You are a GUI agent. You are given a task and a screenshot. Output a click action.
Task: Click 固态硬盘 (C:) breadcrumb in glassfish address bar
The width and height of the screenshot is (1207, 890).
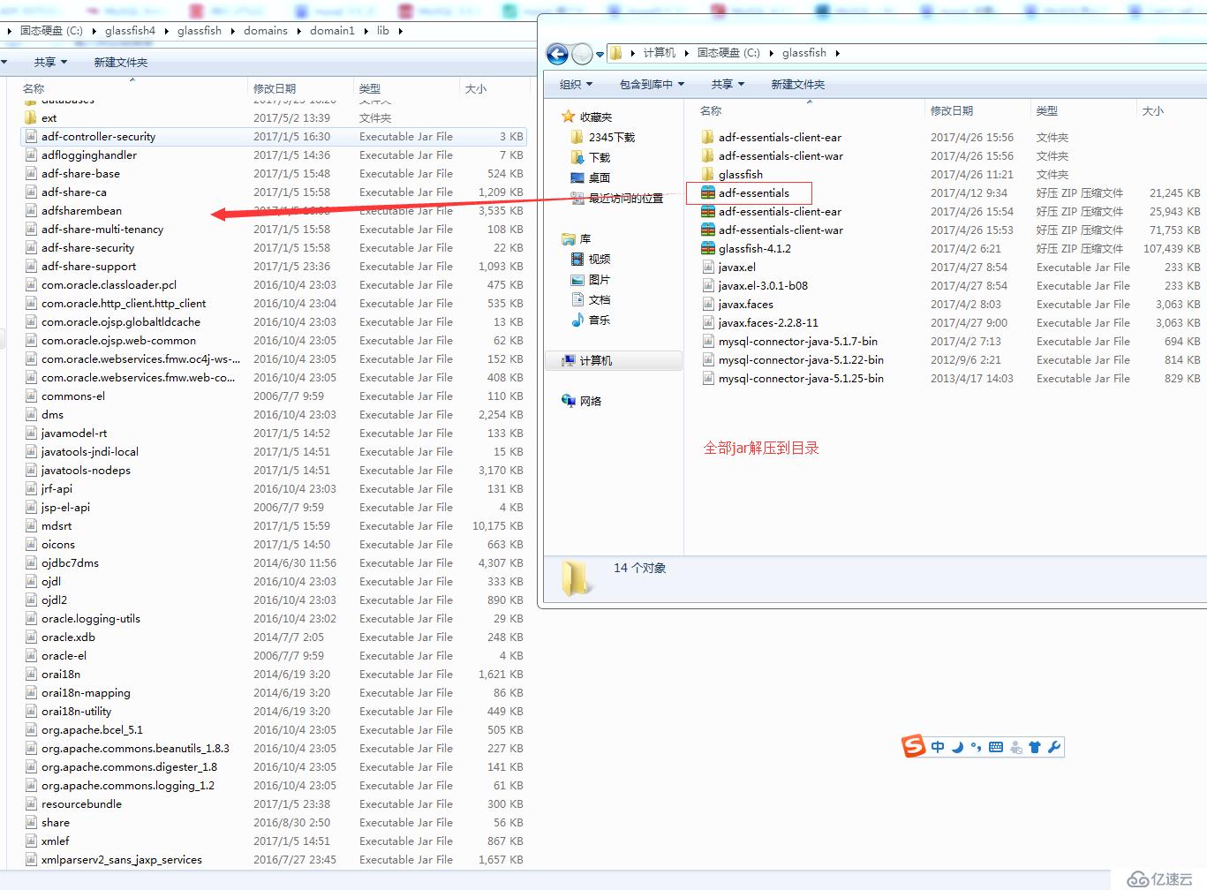click(x=728, y=53)
